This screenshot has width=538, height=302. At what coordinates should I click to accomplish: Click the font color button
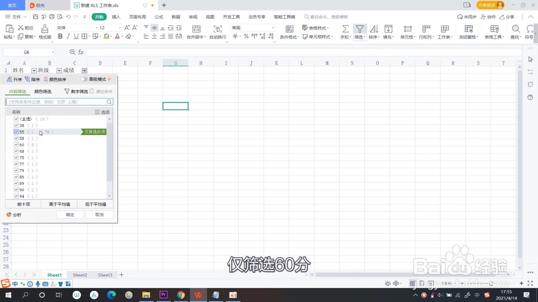pyautogui.click(x=117, y=36)
